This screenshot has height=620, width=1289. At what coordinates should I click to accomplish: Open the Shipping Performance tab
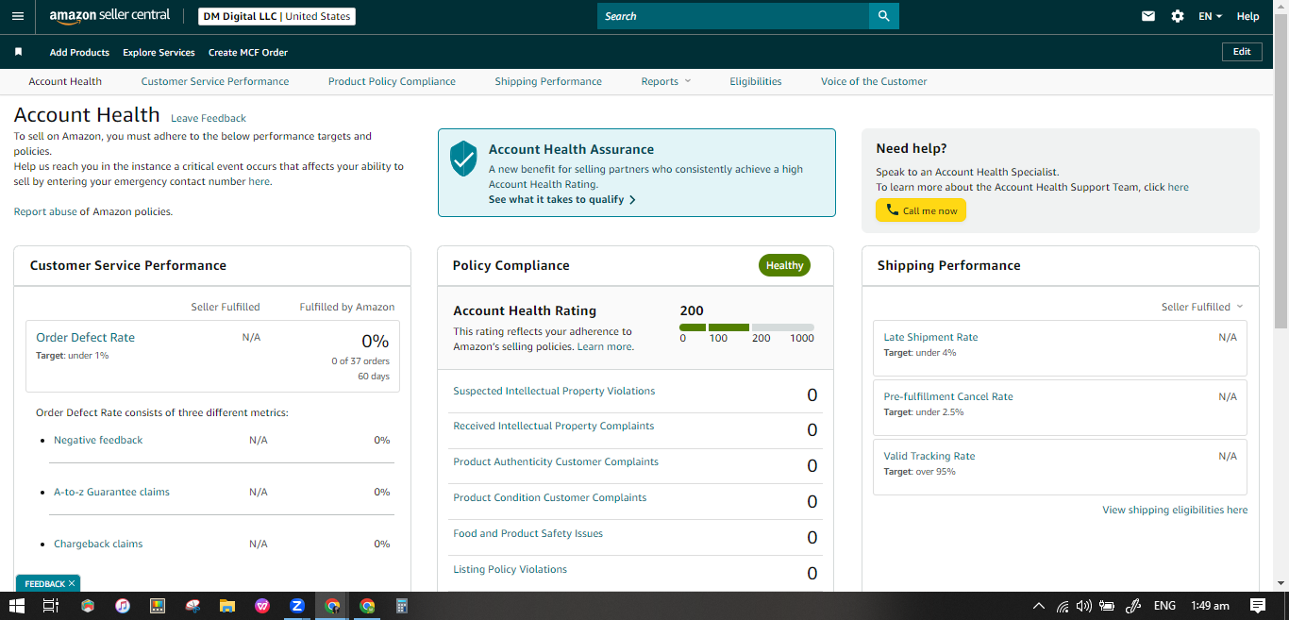548,81
